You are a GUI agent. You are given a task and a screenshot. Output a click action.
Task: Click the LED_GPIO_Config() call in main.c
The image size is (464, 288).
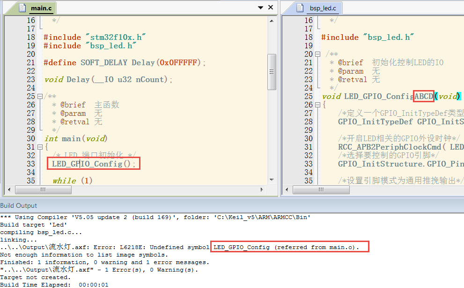tap(94, 164)
